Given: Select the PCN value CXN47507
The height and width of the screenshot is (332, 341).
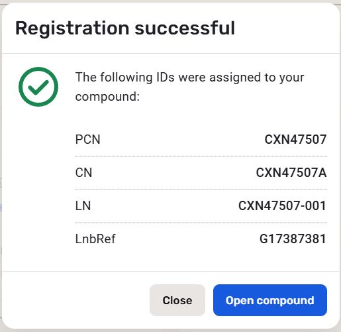Looking at the screenshot, I should [x=295, y=139].
